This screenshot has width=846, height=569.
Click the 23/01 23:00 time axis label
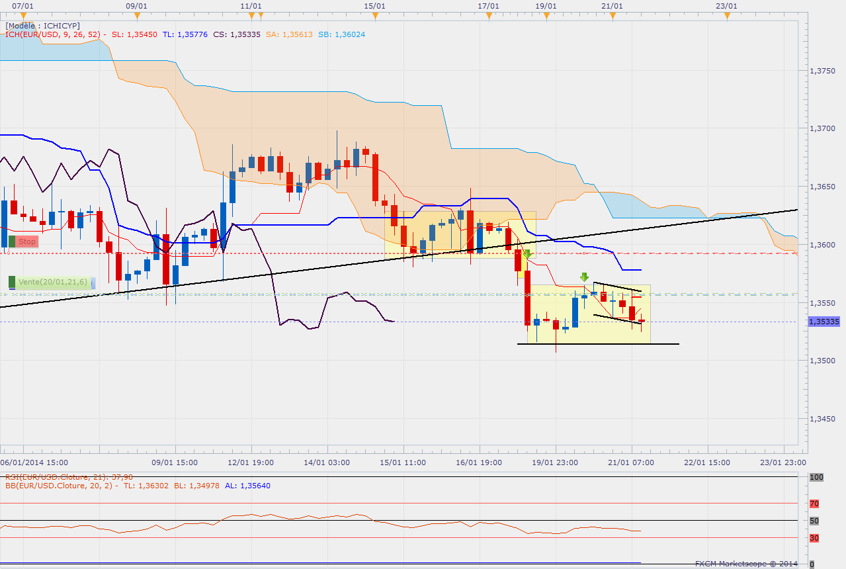[784, 462]
